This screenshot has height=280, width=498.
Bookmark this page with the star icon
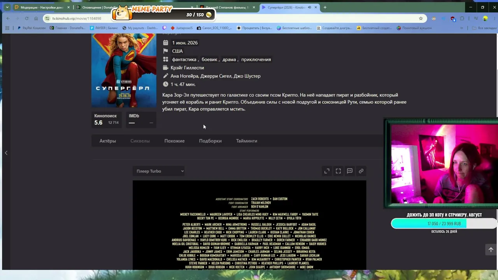pyautogui.click(x=421, y=18)
